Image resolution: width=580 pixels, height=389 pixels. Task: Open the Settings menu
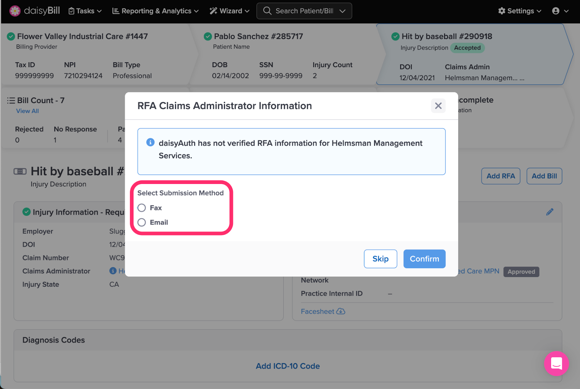tap(520, 11)
